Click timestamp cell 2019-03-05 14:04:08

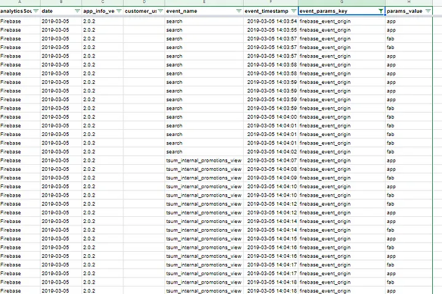pyautogui.click(x=272, y=170)
